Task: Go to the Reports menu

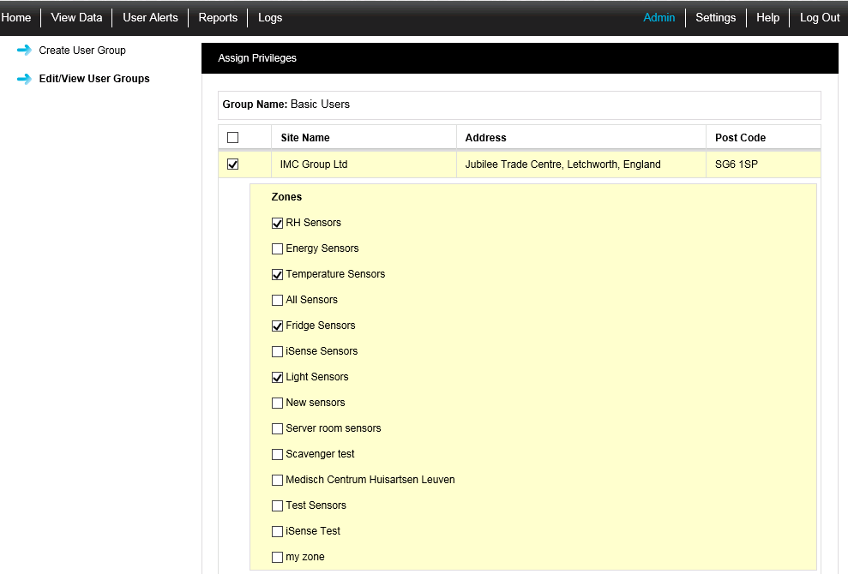Action: [x=218, y=17]
